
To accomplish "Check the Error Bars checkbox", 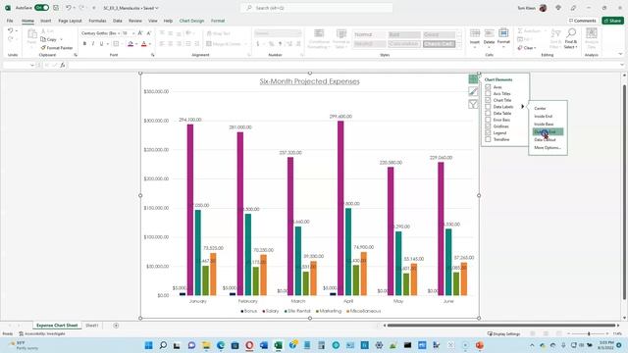I will 488,120.
